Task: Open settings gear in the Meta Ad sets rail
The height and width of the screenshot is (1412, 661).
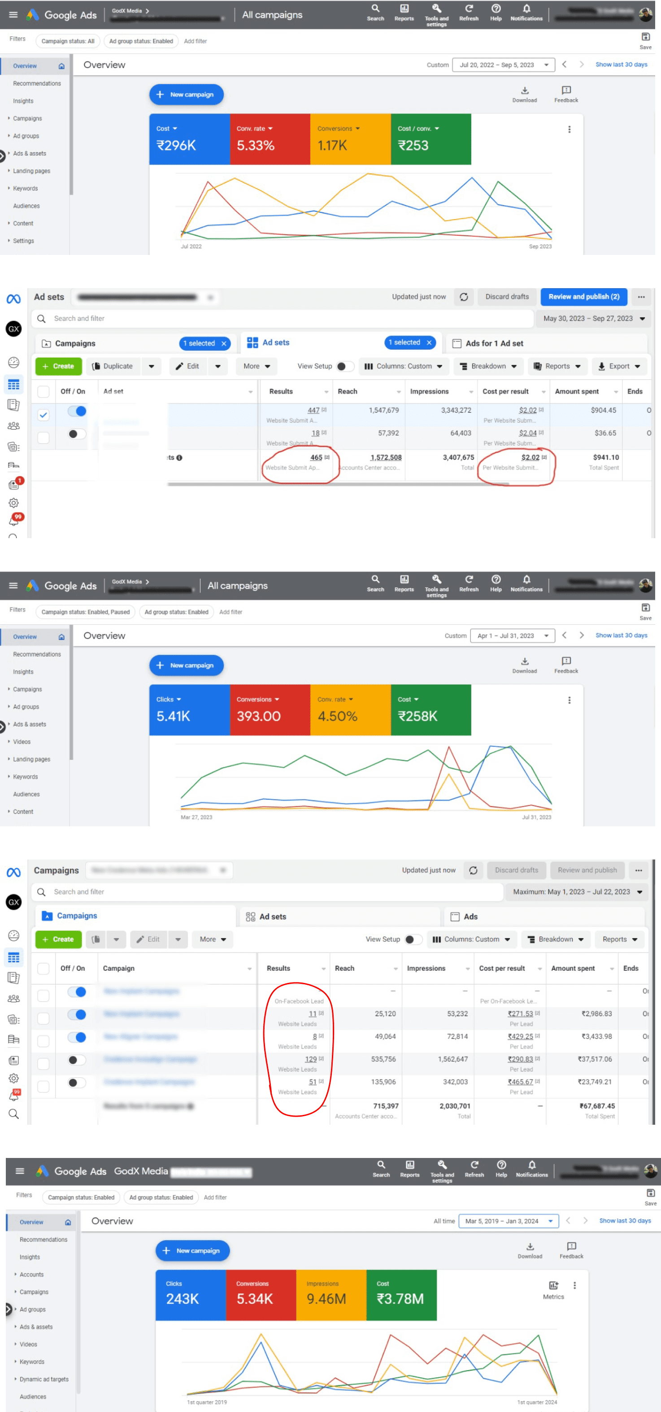Action: [x=14, y=503]
